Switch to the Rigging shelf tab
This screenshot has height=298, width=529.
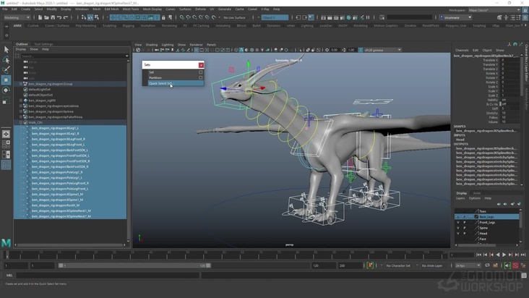pos(128,25)
